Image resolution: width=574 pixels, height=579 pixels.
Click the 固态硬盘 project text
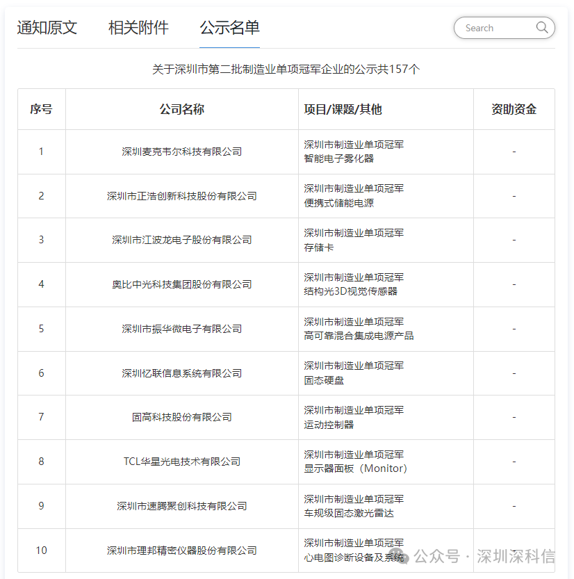pos(324,380)
